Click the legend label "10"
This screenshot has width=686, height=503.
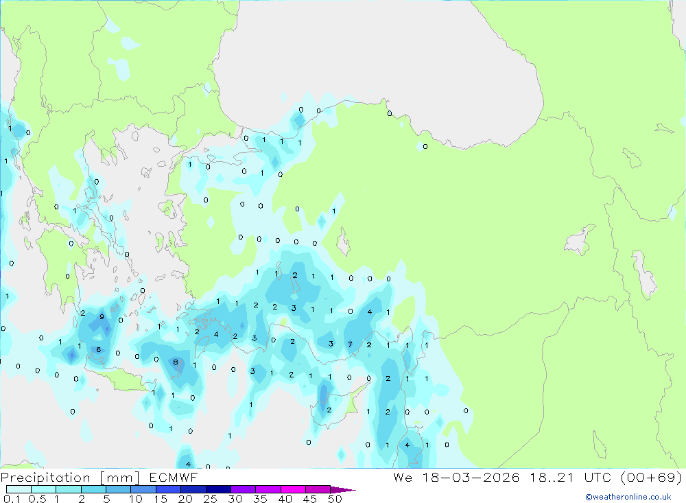coord(136,499)
